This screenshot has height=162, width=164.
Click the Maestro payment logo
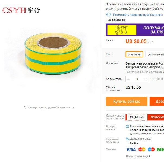pos(151,149)
